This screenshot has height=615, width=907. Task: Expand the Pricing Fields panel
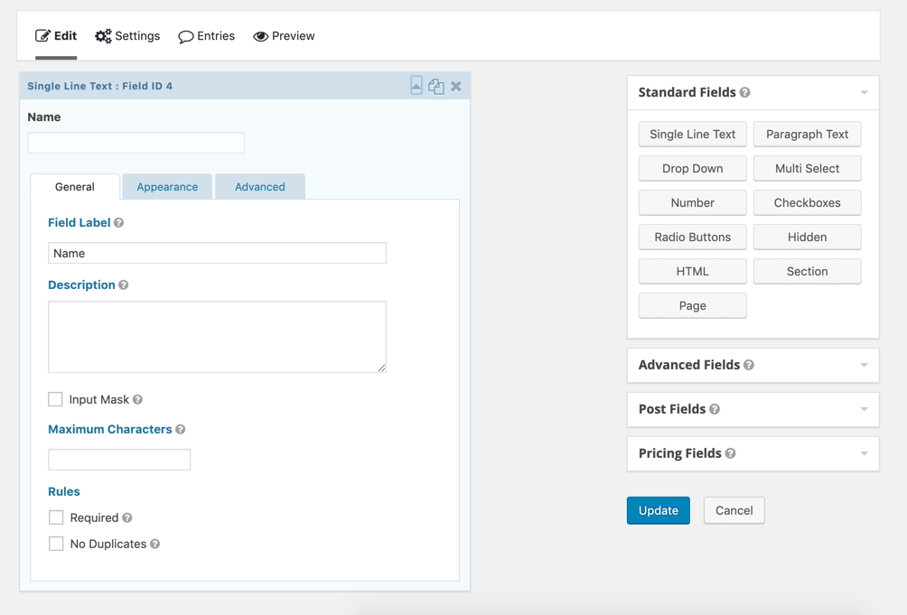tap(865, 453)
